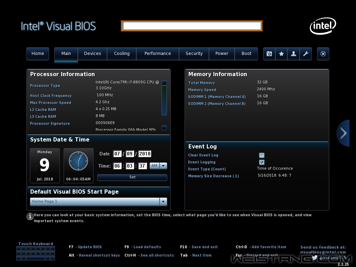Click the camera screenshot icon

coord(269,54)
